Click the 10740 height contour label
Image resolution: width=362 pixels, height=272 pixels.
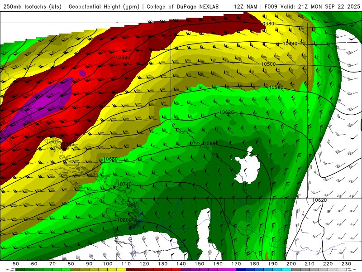[124, 185]
